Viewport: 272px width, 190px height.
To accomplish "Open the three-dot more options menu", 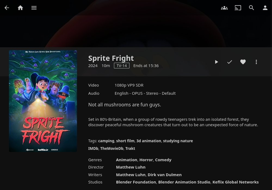I will (256, 62).
